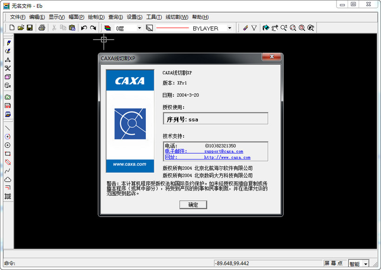
Task: Select the arc drawing tool
Action: 8,137
